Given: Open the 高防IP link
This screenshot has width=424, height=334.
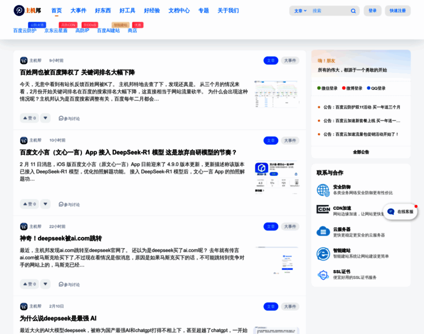Looking at the screenshot, I should tap(82, 31).
